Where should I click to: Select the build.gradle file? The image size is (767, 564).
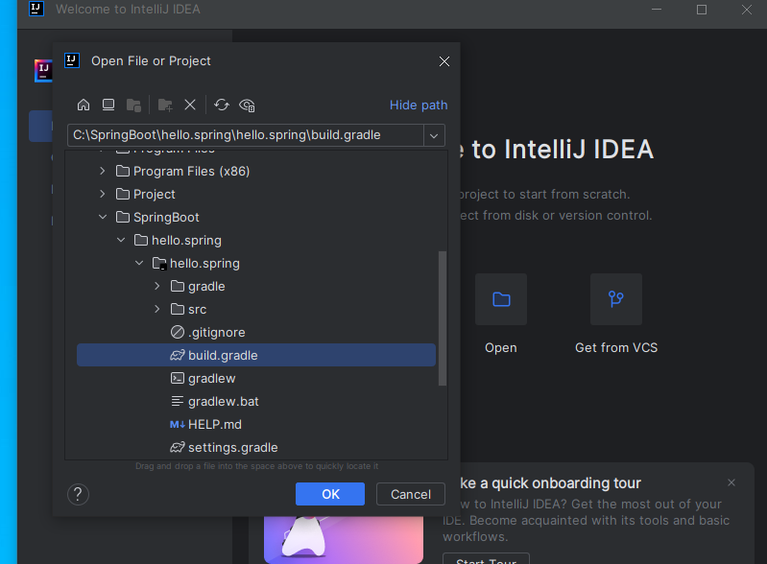[x=256, y=355]
